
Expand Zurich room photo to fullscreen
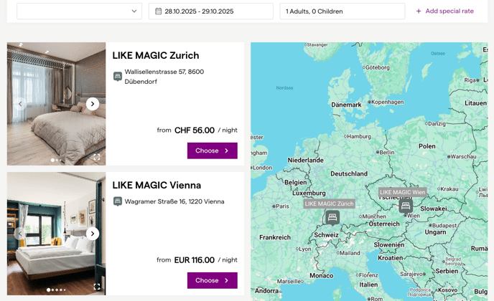pos(97,157)
